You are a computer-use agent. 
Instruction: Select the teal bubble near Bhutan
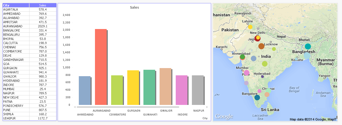click(x=308, y=47)
